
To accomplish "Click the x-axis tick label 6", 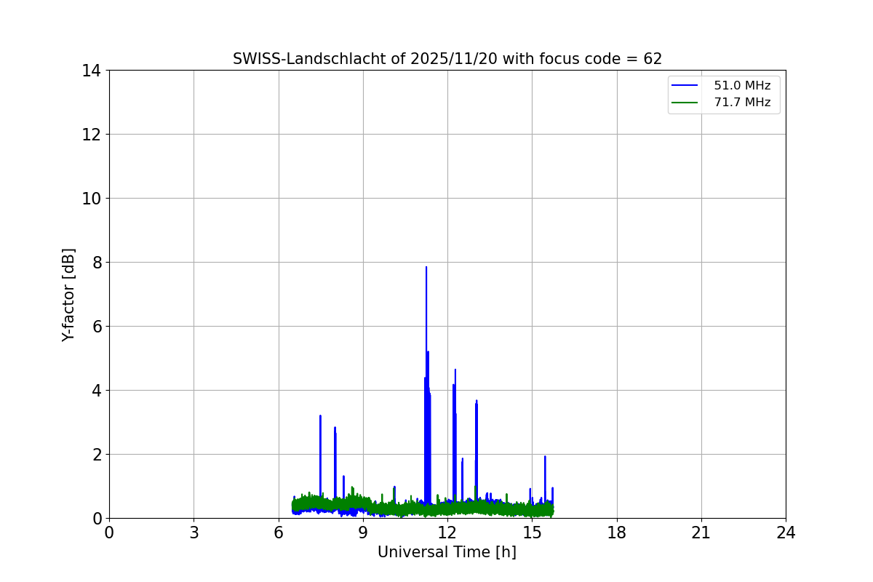I will 279,533.
